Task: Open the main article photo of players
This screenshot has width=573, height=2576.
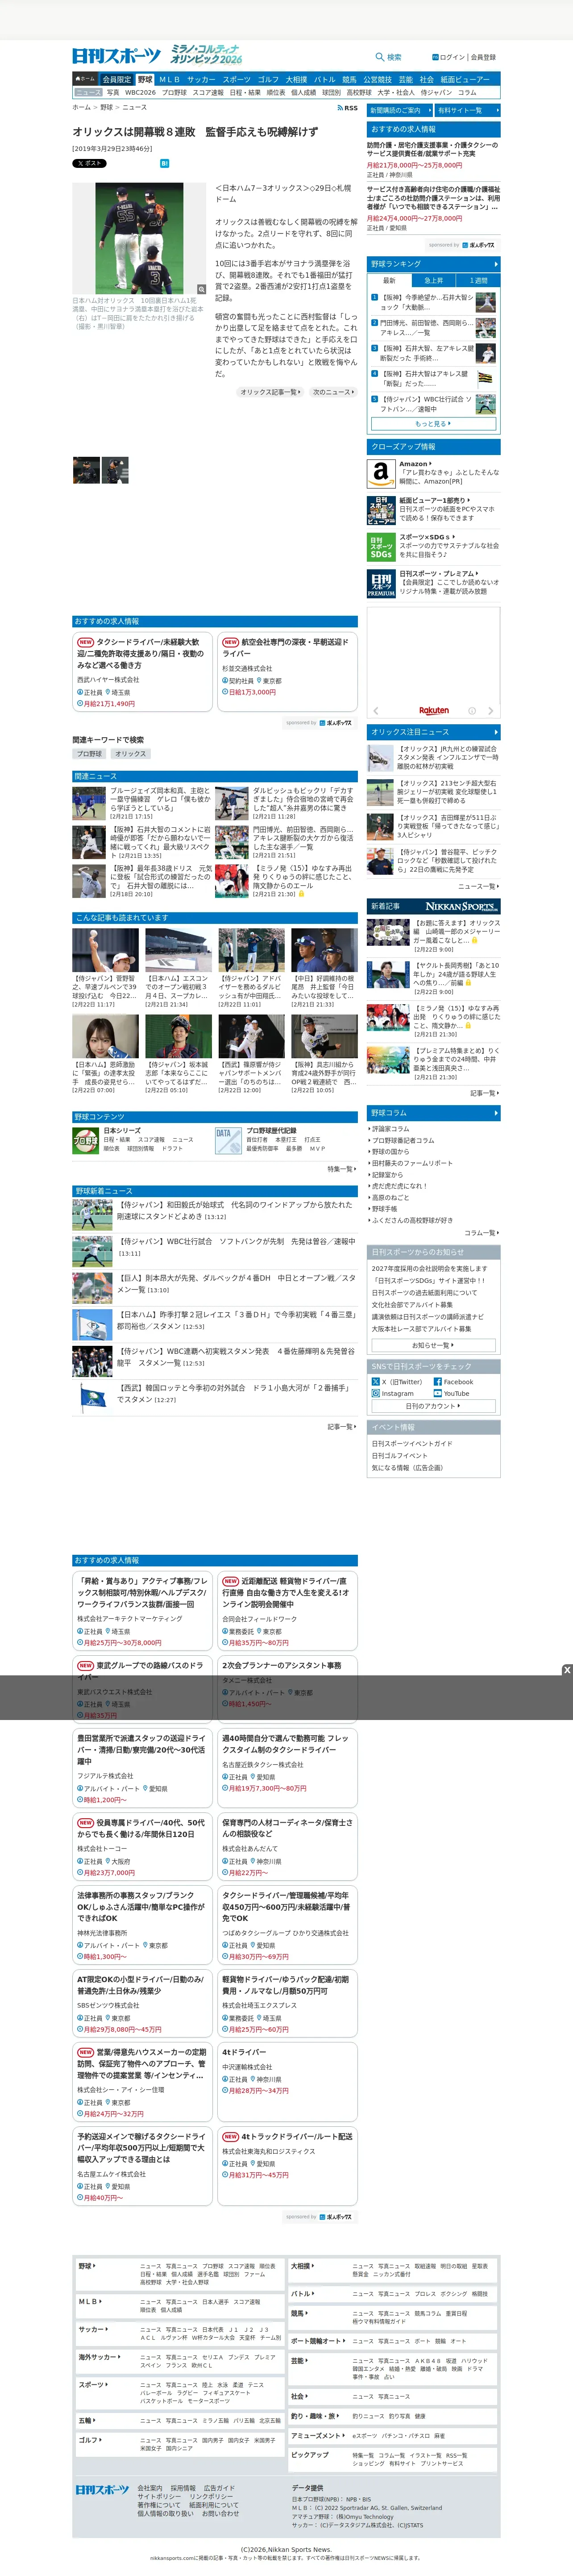Action: pyautogui.click(x=139, y=239)
